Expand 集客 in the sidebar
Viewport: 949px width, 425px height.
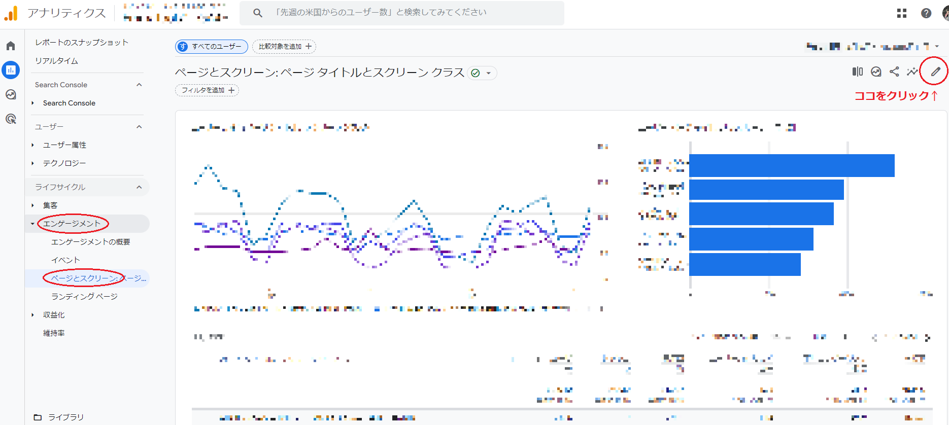pos(33,205)
